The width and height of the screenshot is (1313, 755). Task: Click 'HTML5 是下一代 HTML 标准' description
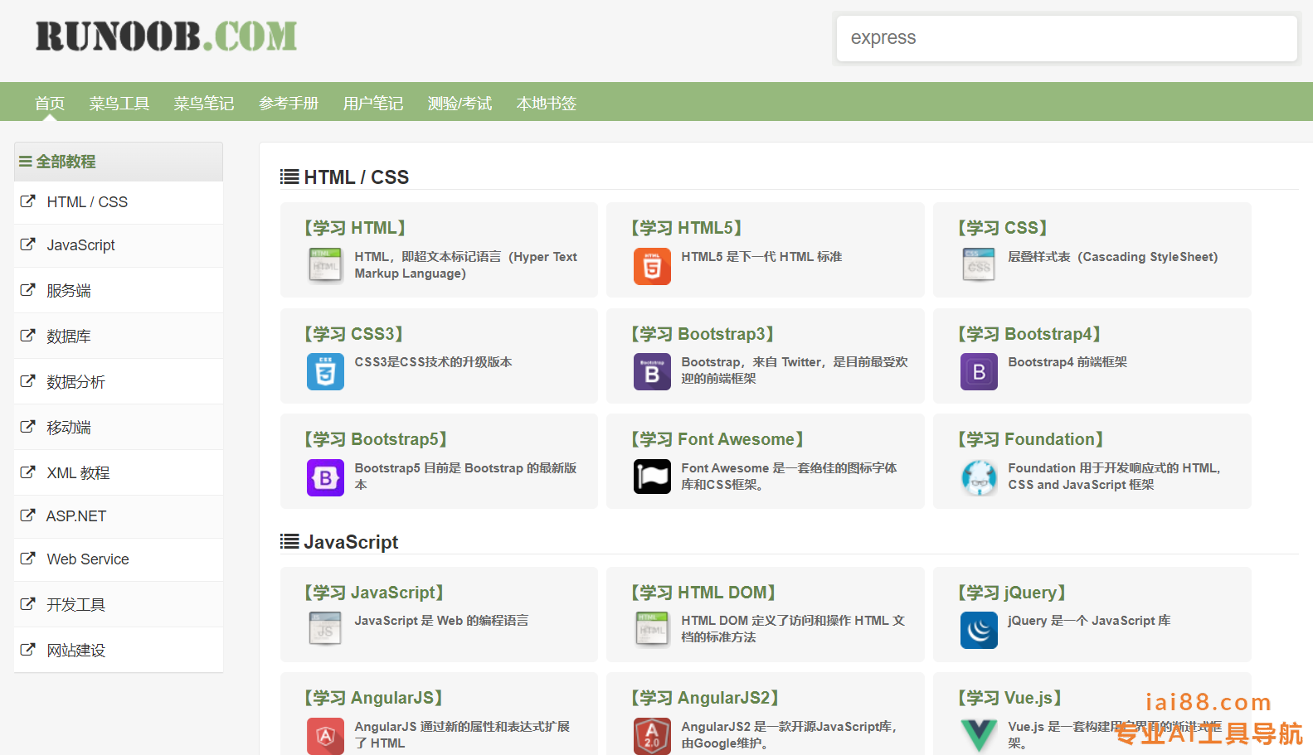761,257
